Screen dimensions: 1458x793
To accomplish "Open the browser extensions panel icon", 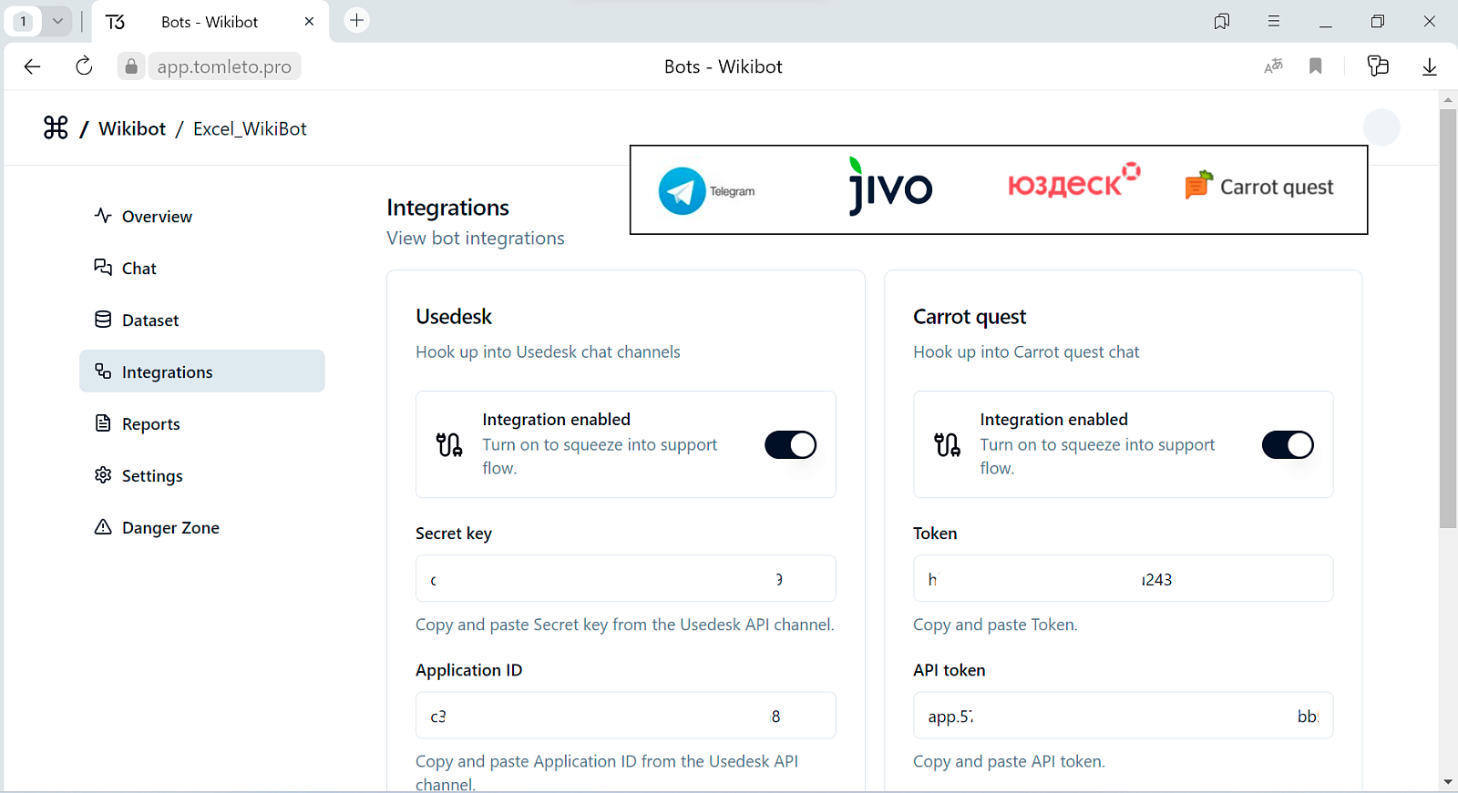I will [1378, 66].
